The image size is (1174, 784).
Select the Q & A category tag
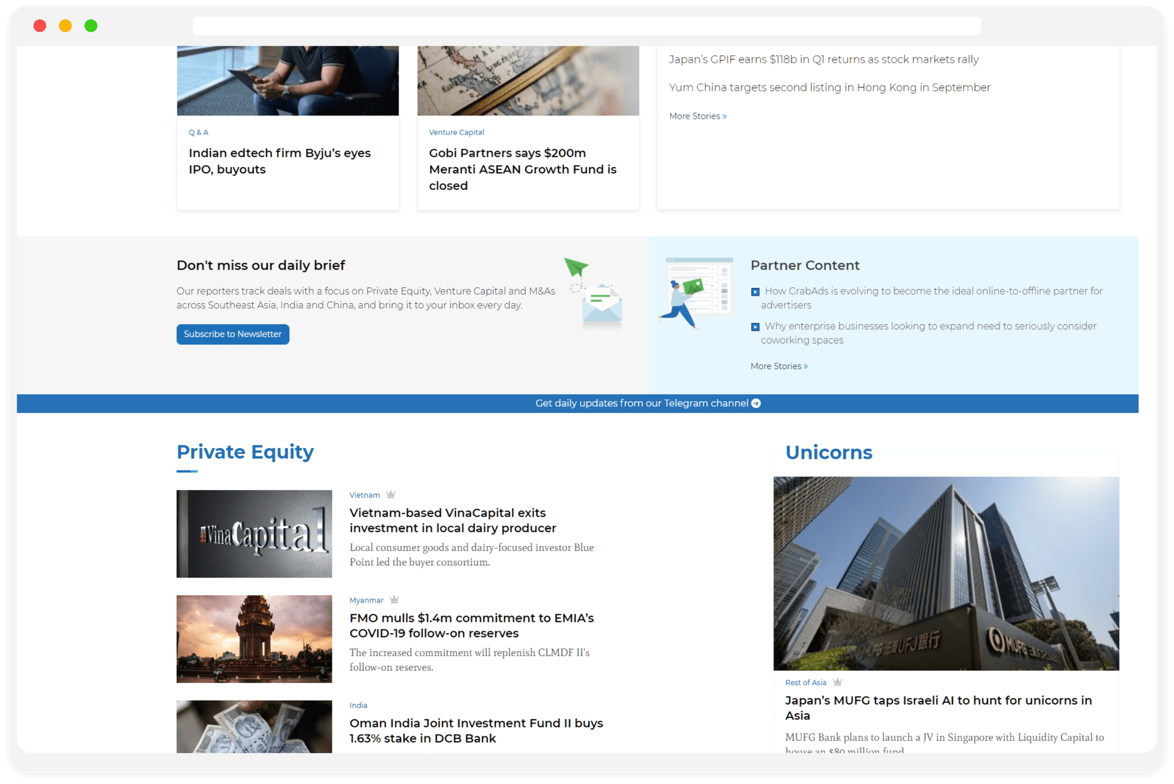(x=198, y=132)
